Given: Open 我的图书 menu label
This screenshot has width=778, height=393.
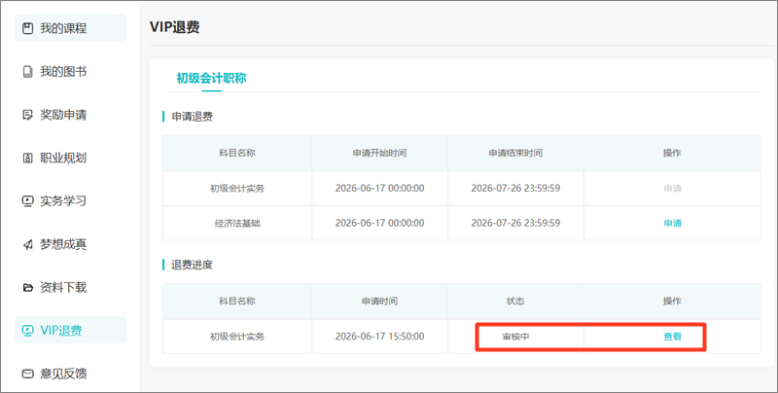Looking at the screenshot, I should [63, 71].
